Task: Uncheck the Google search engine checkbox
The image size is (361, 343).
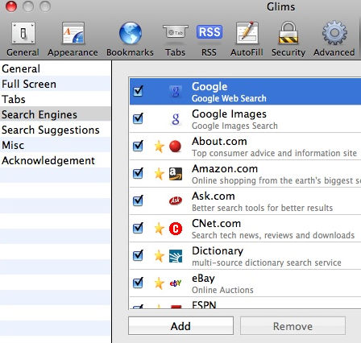Action: [138, 91]
